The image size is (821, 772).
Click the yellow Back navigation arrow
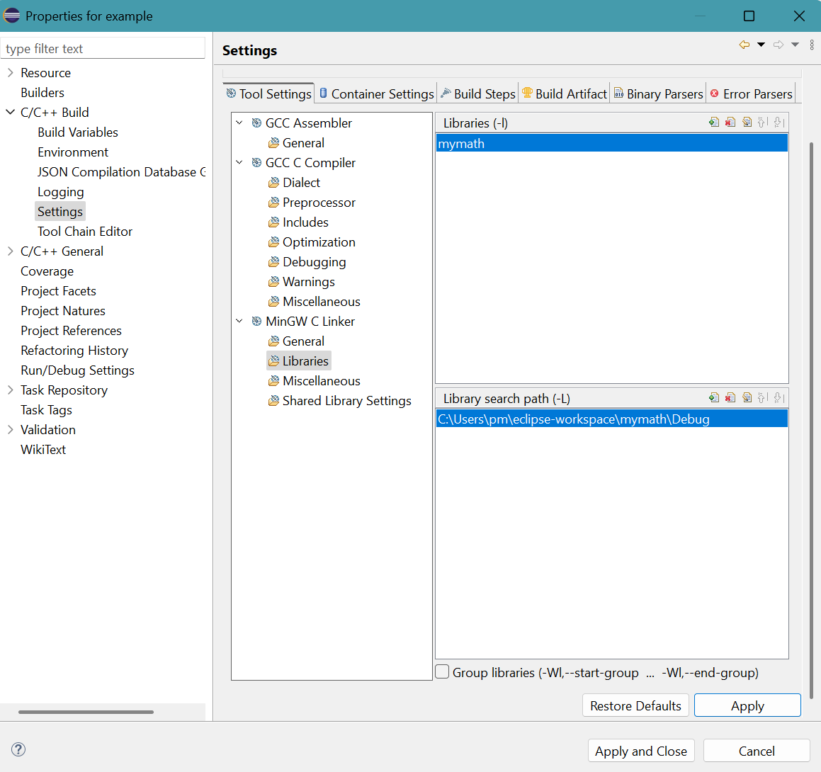pos(744,45)
